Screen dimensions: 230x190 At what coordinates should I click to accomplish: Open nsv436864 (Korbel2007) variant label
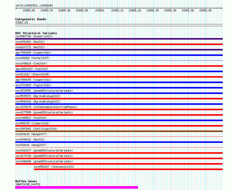(33, 58)
